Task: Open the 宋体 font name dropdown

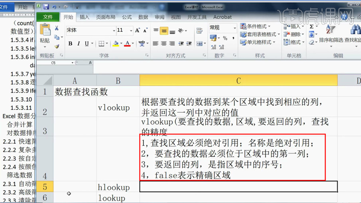Action: (x=114, y=31)
